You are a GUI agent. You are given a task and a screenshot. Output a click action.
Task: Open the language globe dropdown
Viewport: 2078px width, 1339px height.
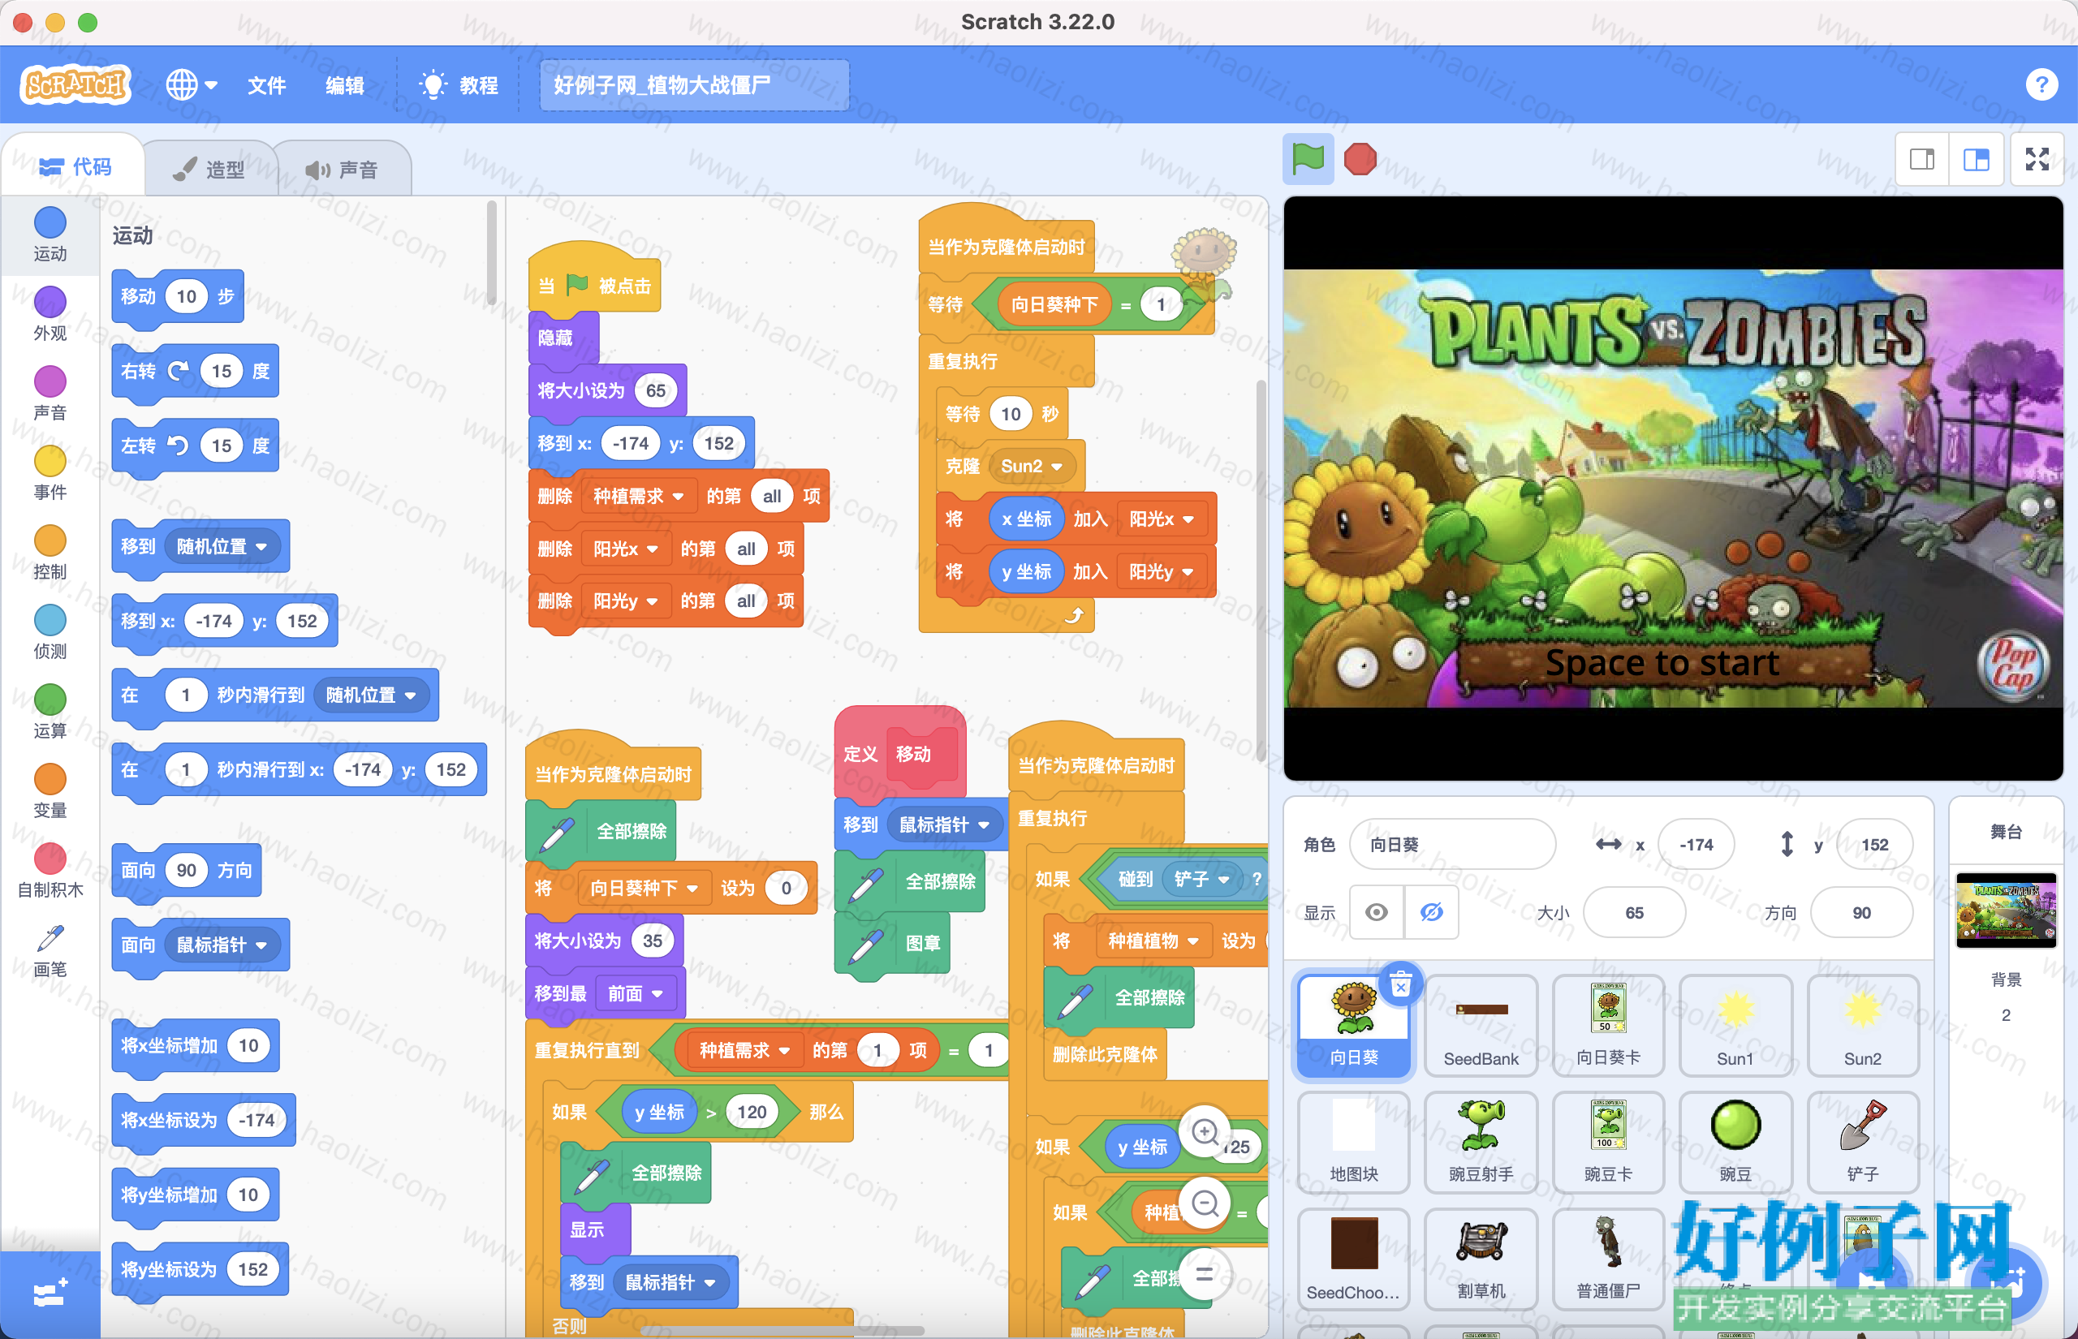click(192, 85)
